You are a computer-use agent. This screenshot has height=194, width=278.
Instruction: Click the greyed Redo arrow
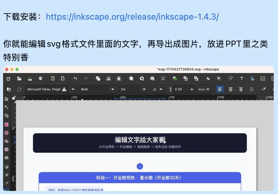(x=86, y=79)
